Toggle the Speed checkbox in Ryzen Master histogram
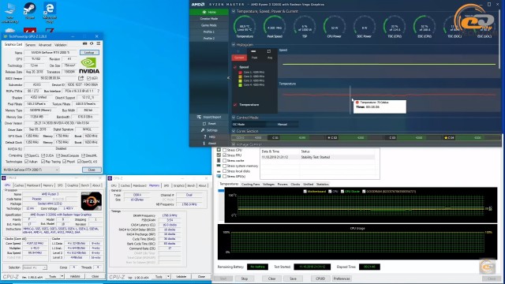 point(235,67)
